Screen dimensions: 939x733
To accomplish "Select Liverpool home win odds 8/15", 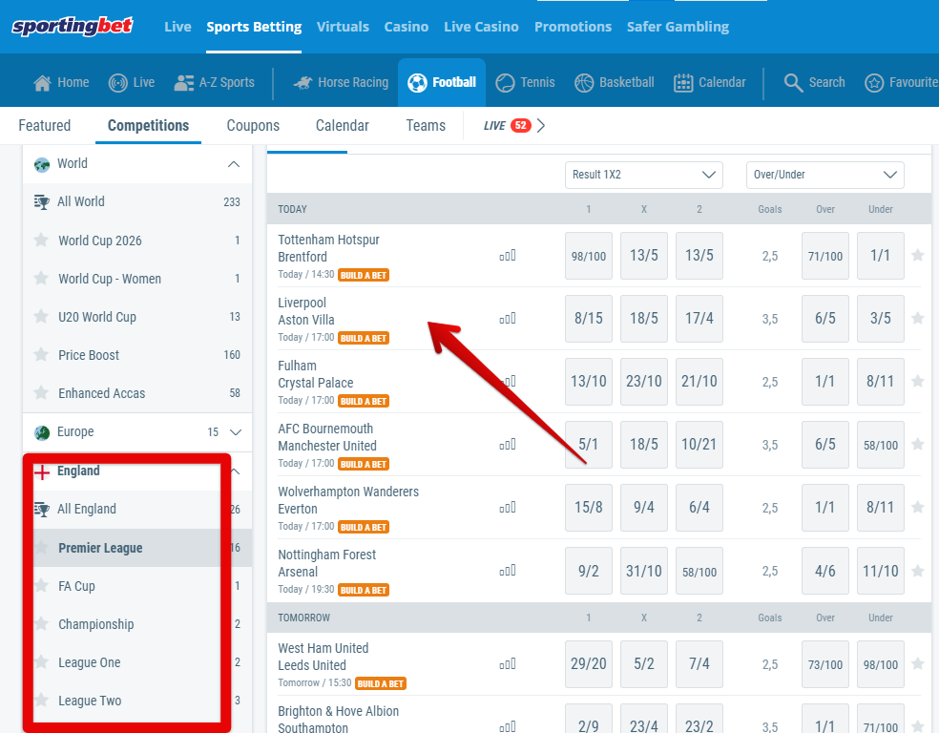I will [x=589, y=319].
